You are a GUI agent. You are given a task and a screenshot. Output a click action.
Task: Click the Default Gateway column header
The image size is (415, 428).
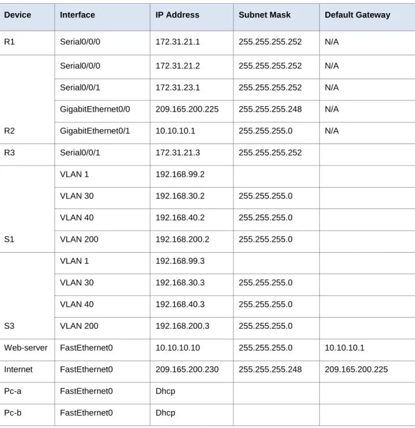358,15
